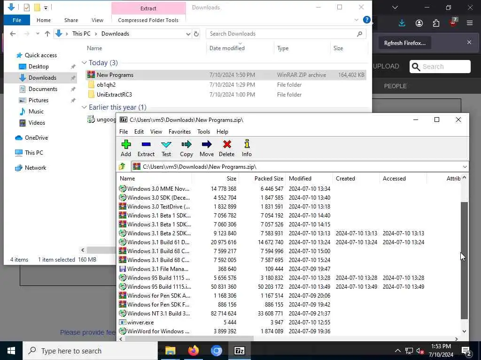Click the Copy icon in 7-Zip toolbar
The height and width of the screenshot is (360, 481).
186,144
